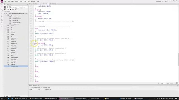Open the three-dots customize toolbar icon

click(x=2, y=26)
